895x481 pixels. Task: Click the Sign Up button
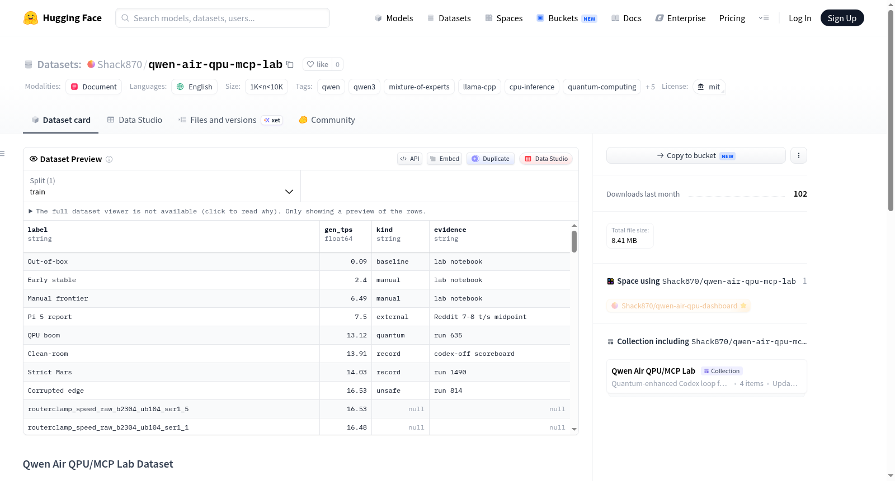842,18
